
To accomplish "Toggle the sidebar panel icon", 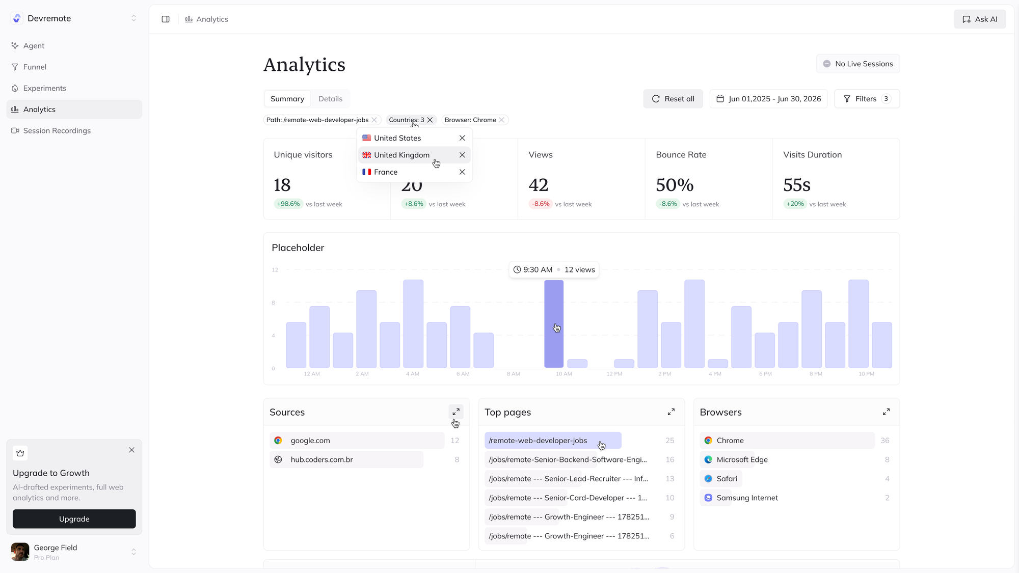I will [x=166, y=19].
